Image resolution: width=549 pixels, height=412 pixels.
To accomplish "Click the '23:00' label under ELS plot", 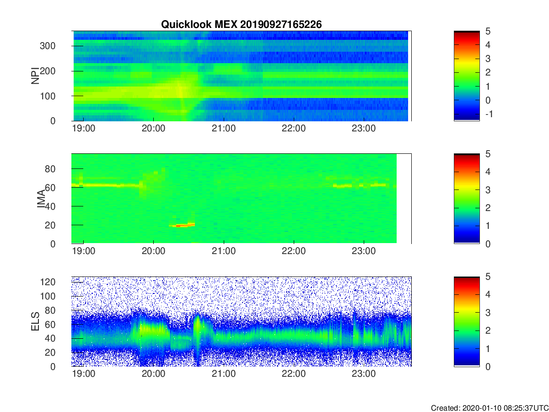I will tap(363, 374).
